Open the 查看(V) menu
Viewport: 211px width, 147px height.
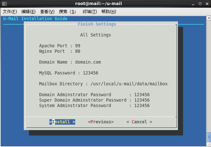(47, 12)
